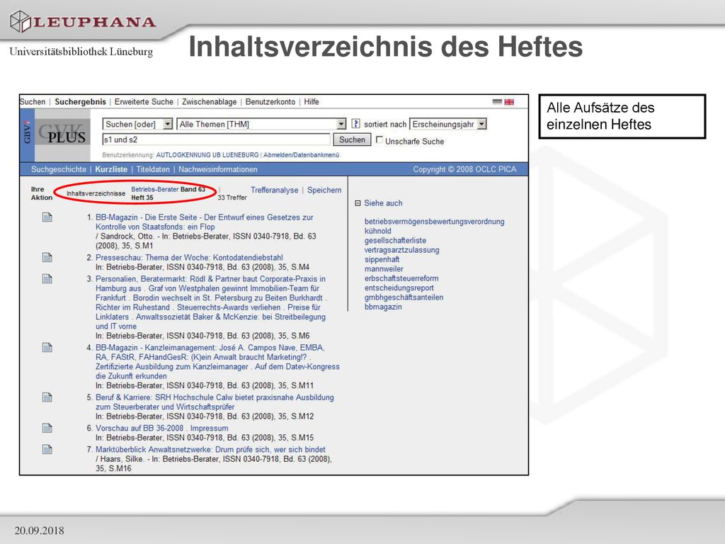Open result 1 BB-Magazin Die Erste Seite
This screenshot has height=544, width=725.
pyautogui.click(x=205, y=222)
